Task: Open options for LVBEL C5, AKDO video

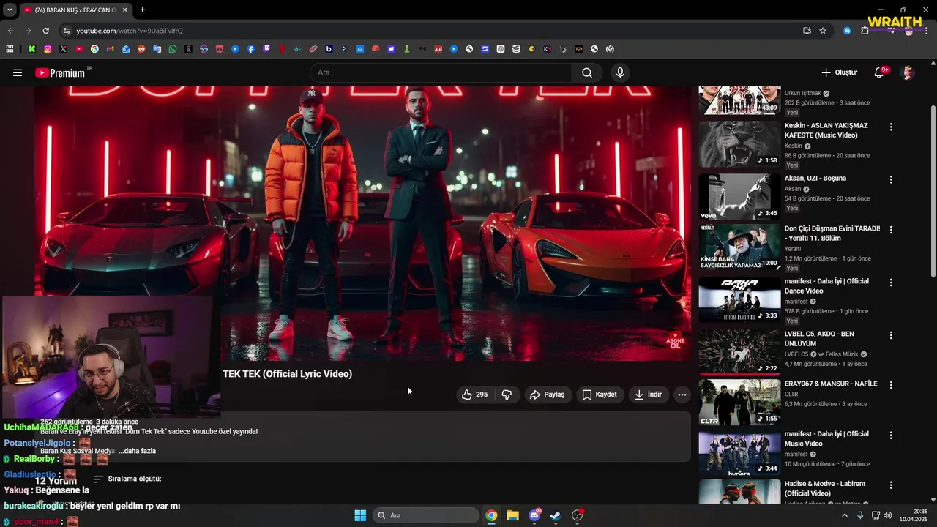Action: (891, 335)
